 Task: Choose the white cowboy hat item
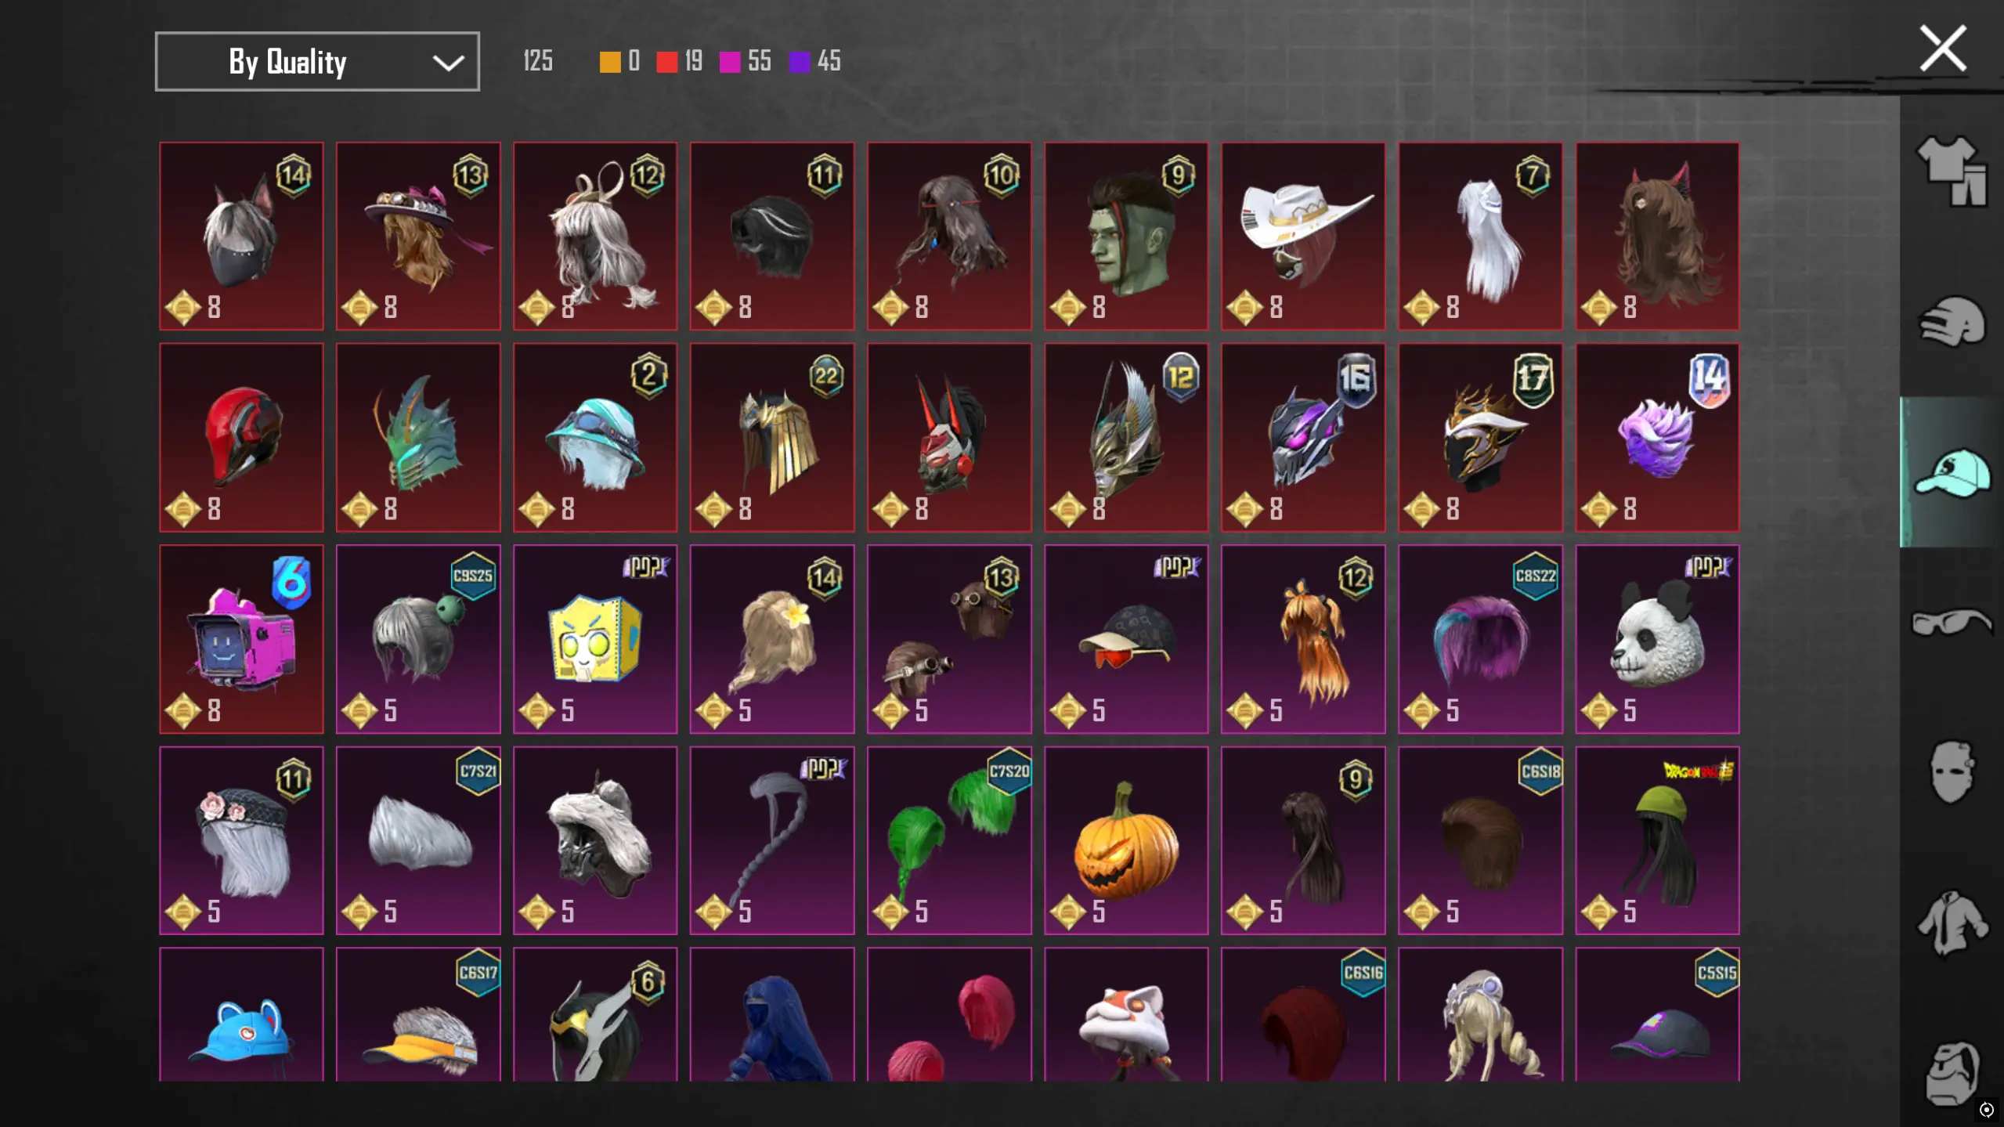pyautogui.click(x=1303, y=236)
